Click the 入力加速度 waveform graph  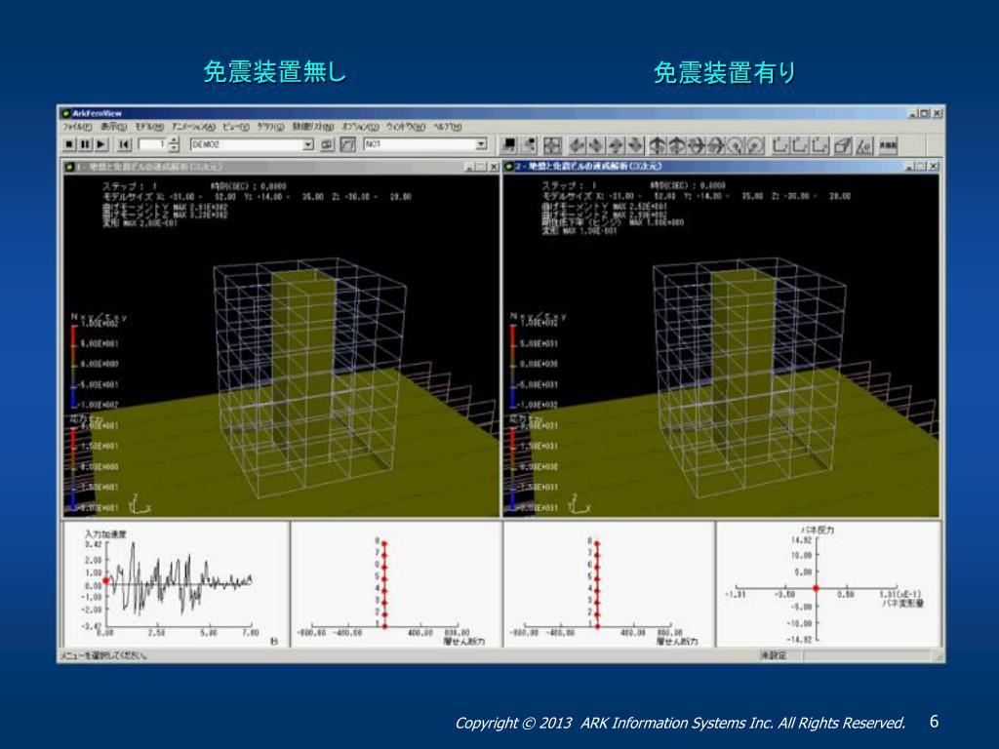tap(176, 584)
